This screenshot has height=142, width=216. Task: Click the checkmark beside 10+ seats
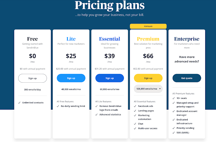pyautogui.click(x=173, y=98)
